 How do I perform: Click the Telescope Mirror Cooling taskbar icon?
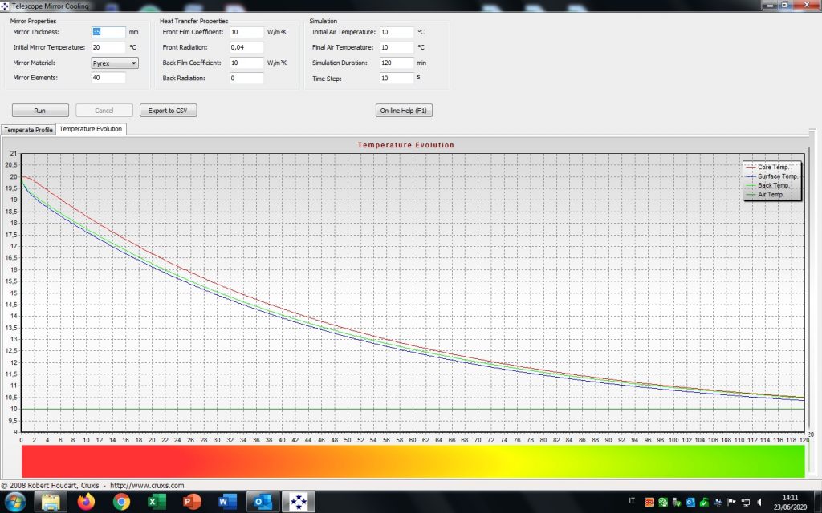pyautogui.click(x=299, y=502)
